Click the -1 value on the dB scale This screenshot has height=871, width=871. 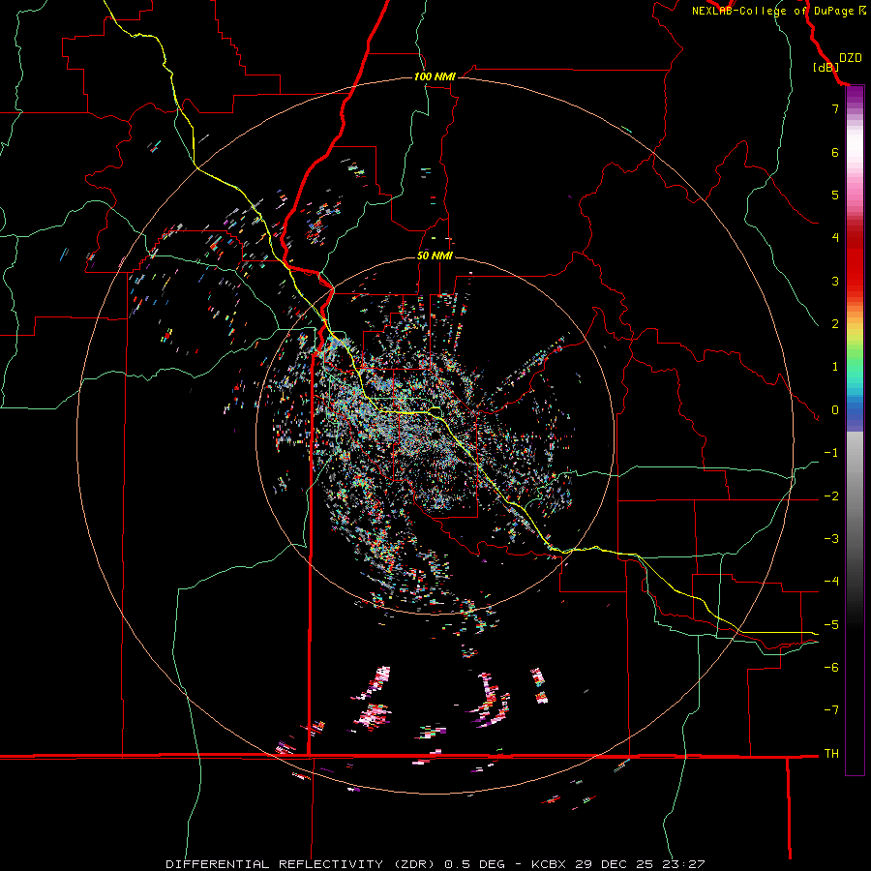pos(831,453)
